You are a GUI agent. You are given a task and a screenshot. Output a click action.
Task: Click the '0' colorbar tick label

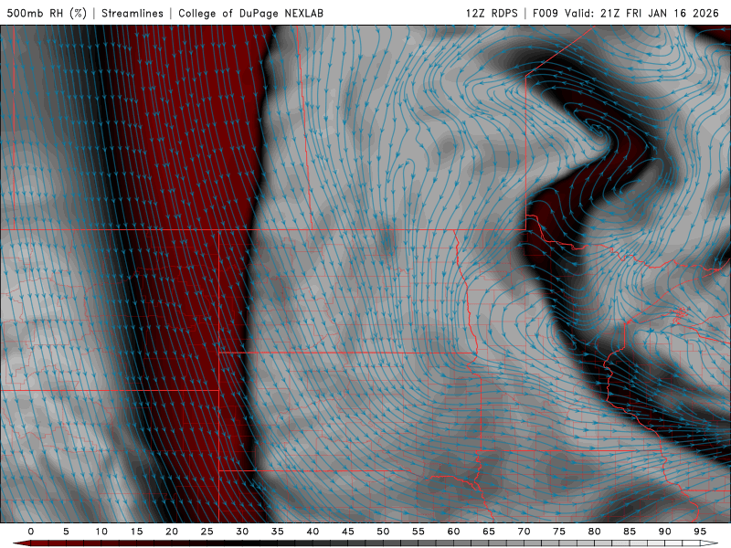(31, 532)
